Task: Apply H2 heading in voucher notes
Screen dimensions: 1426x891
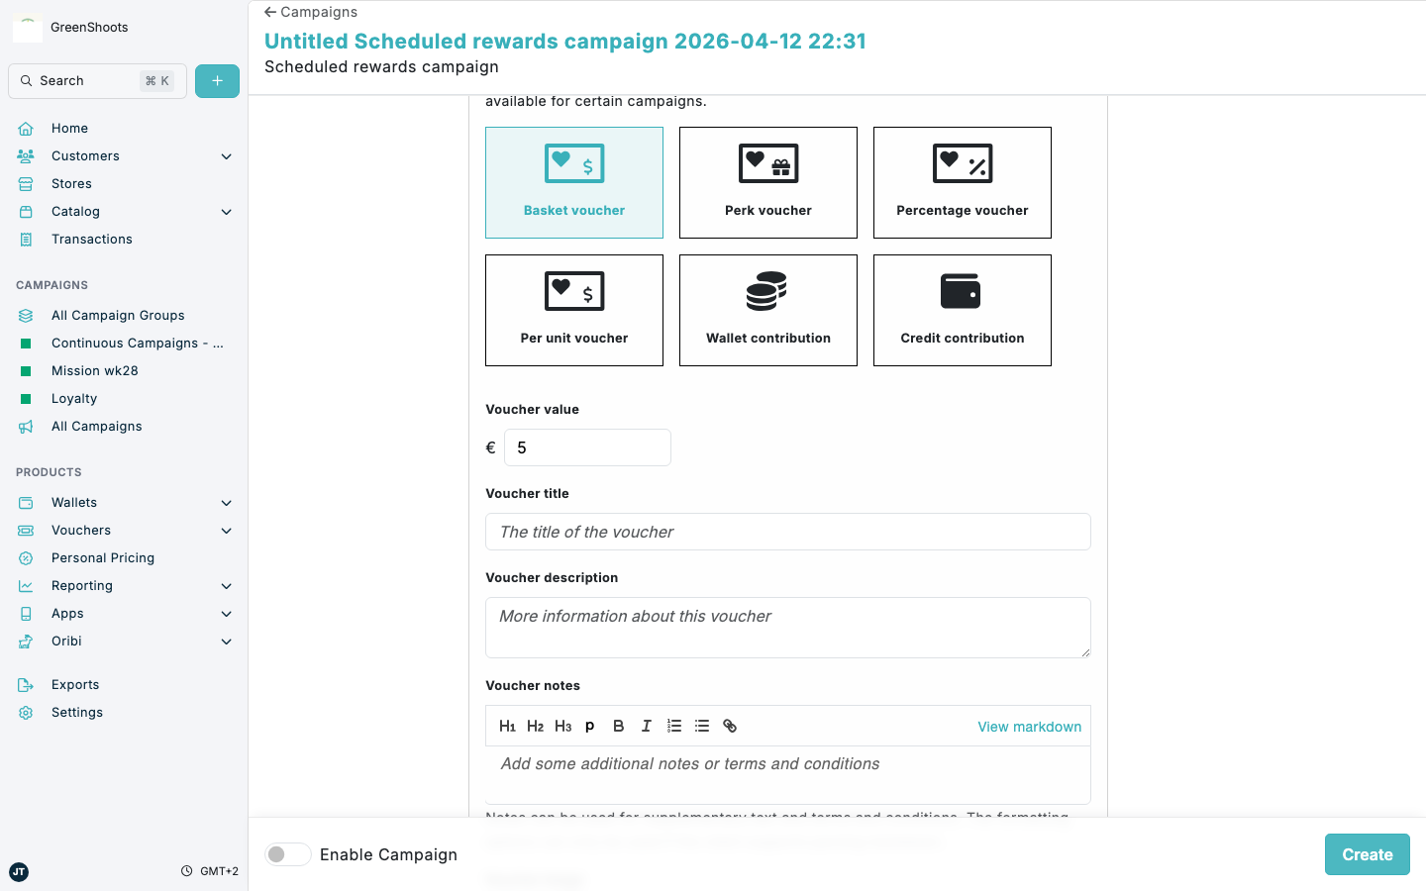Action: 535,726
